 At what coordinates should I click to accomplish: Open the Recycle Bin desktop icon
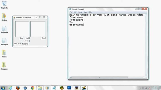4,5
